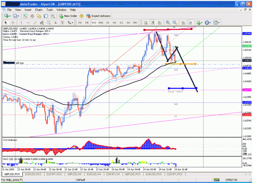This screenshot has height=183, width=253.
Task: Open the Strategy Tester icon
Action: coord(53,16)
